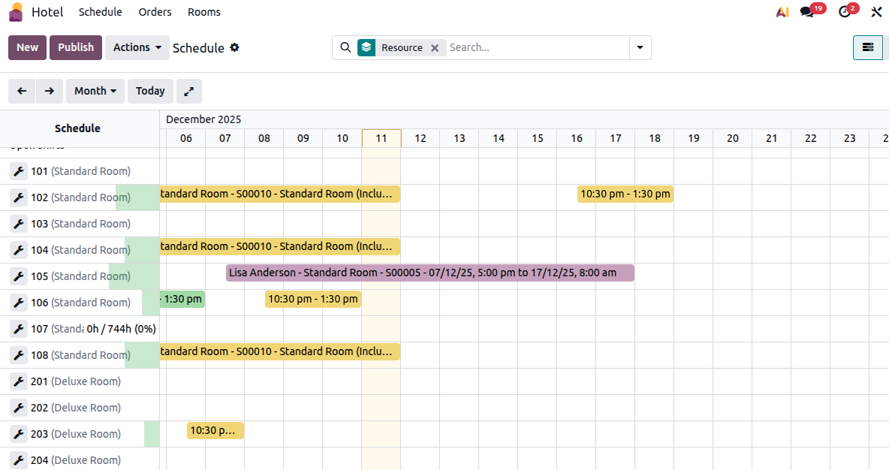Click the wrench icon for room 101

click(x=19, y=171)
